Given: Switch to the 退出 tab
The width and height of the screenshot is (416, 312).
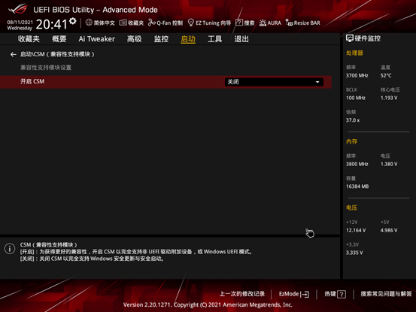Looking at the screenshot, I should tap(241, 39).
